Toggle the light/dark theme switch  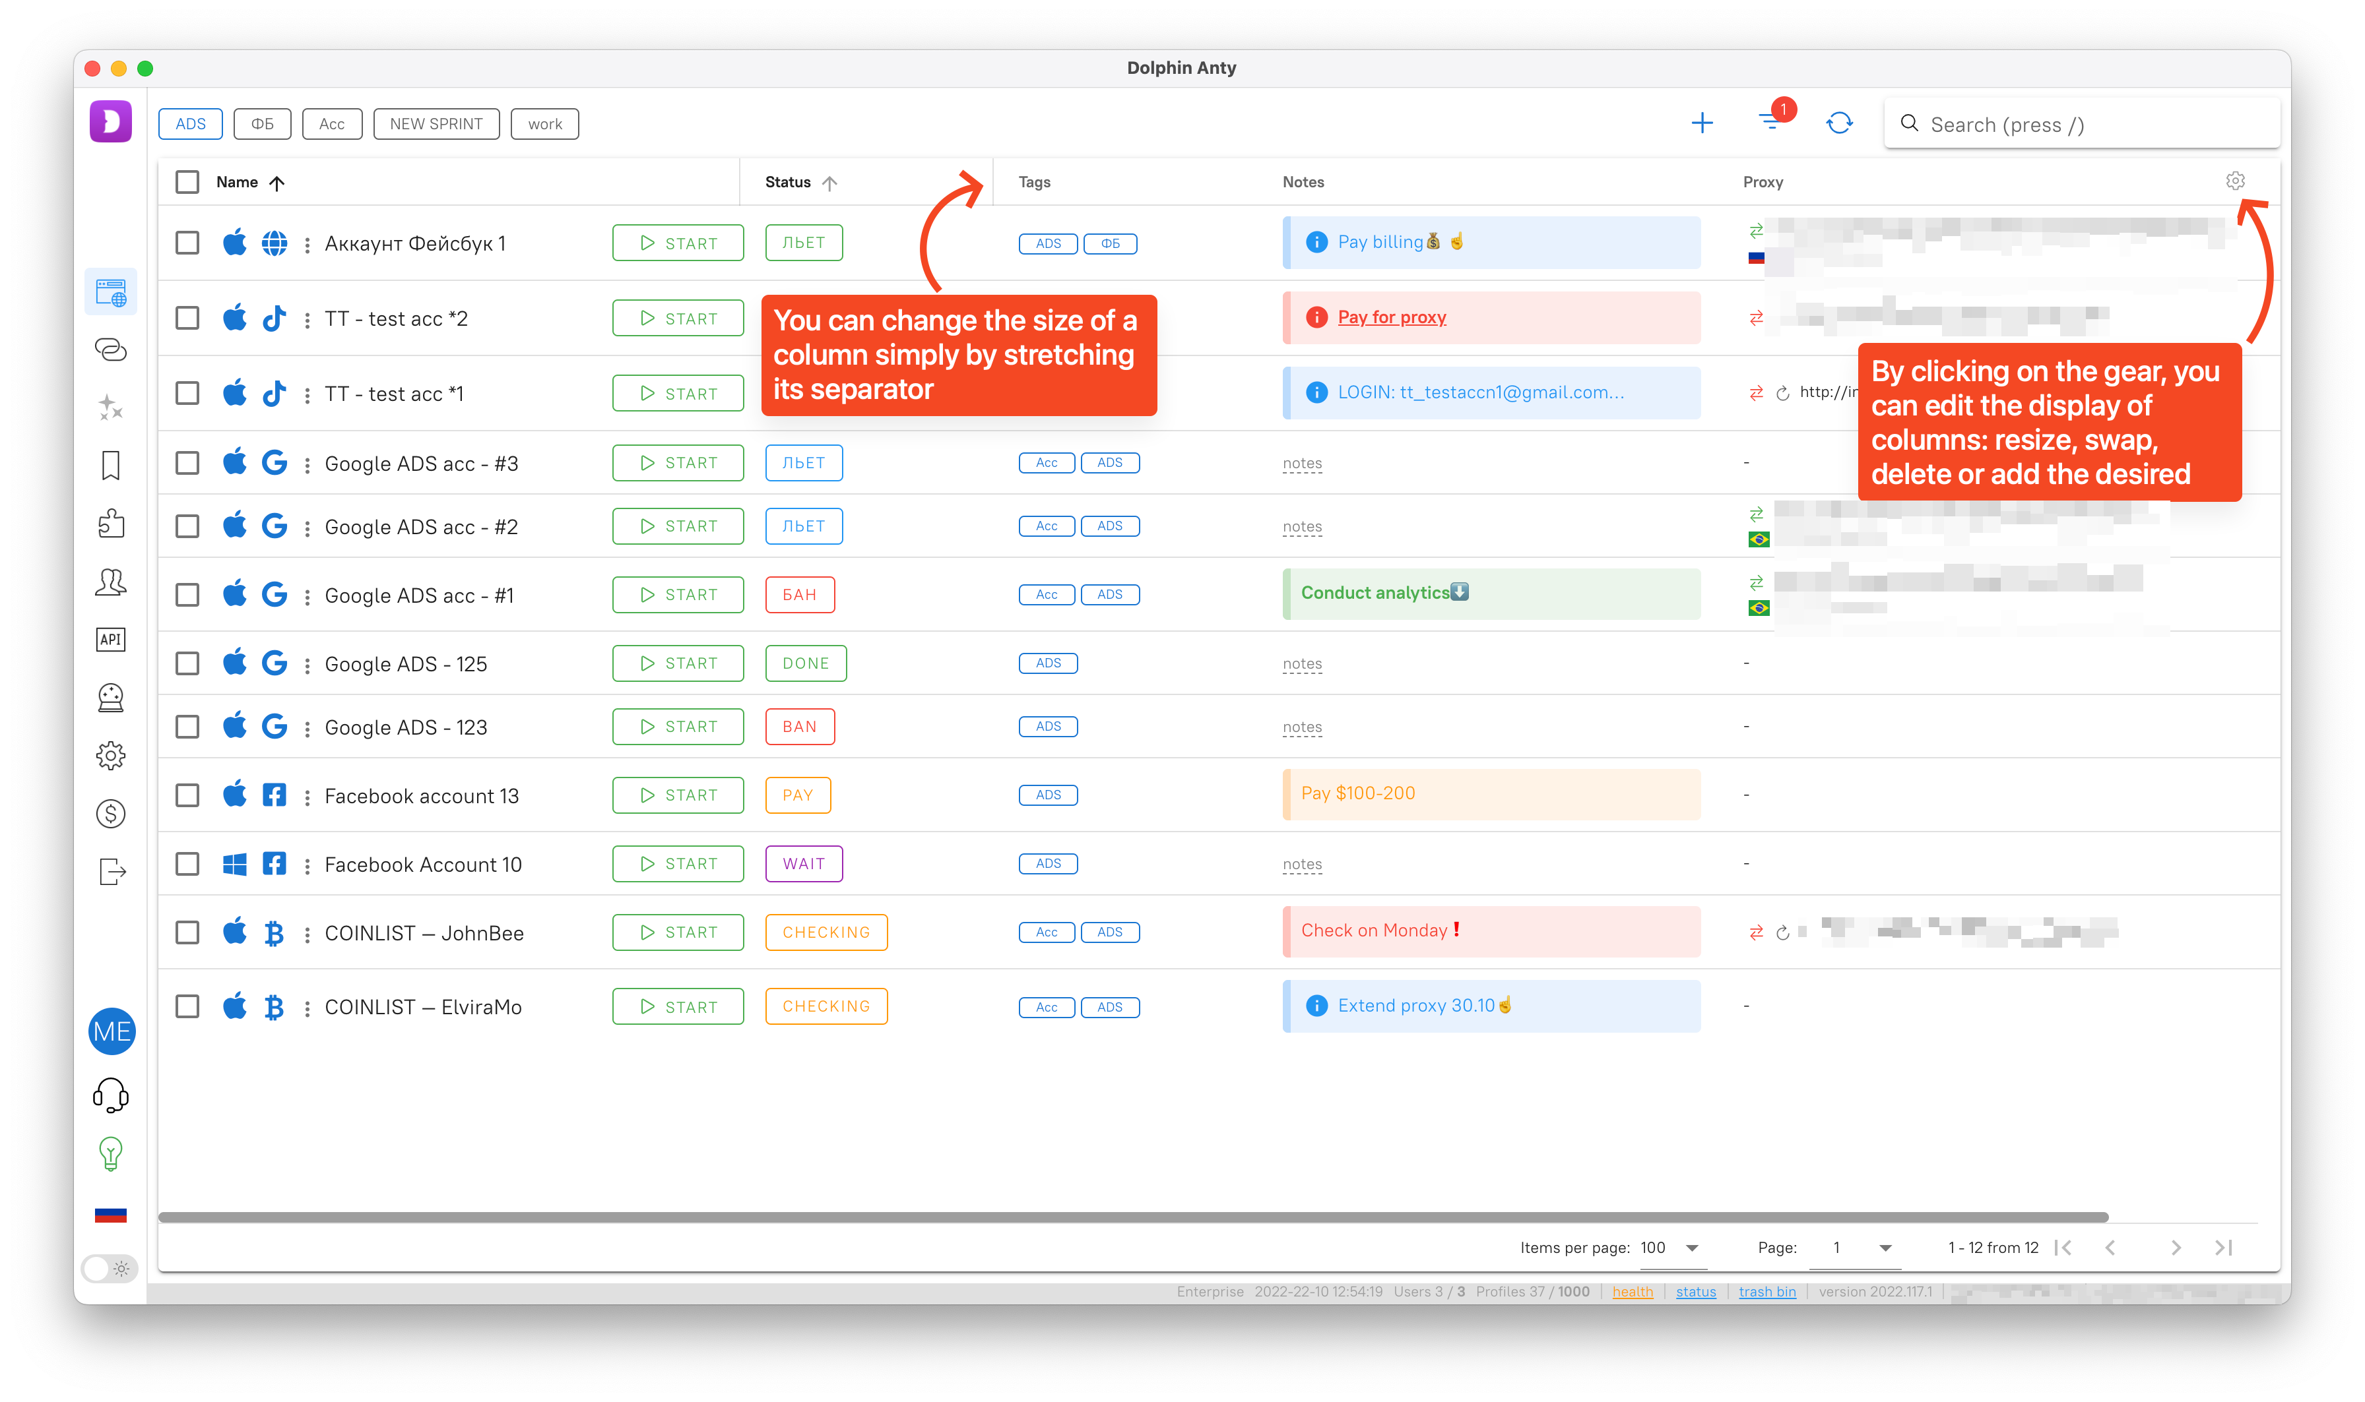pyautogui.click(x=111, y=1269)
